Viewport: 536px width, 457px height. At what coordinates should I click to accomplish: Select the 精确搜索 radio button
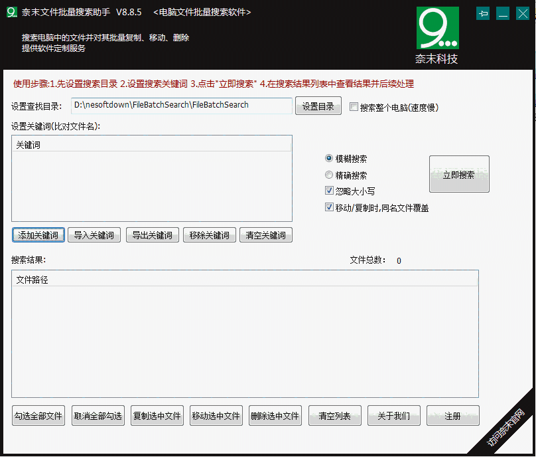pyautogui.click(x=329, y=175)
